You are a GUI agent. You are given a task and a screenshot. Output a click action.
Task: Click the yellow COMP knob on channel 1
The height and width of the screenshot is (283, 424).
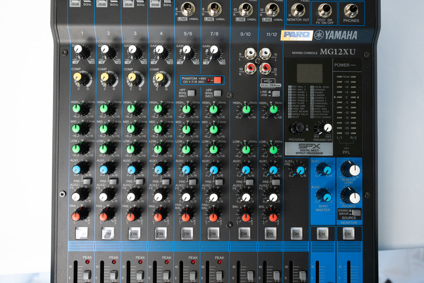tap(81, 79)
